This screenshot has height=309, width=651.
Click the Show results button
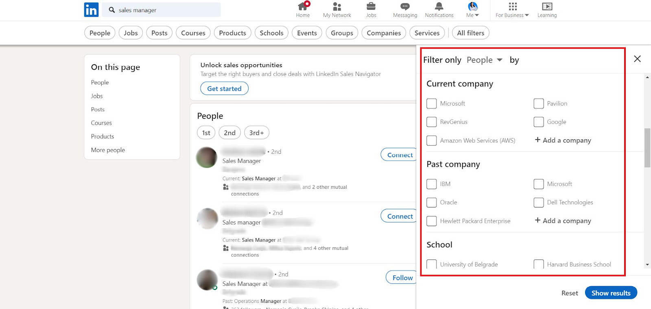(x=611, y=293)
